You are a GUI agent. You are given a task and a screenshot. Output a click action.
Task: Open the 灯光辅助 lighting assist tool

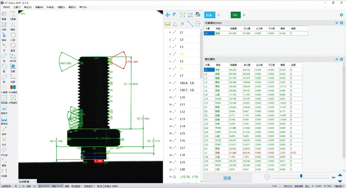13,88
